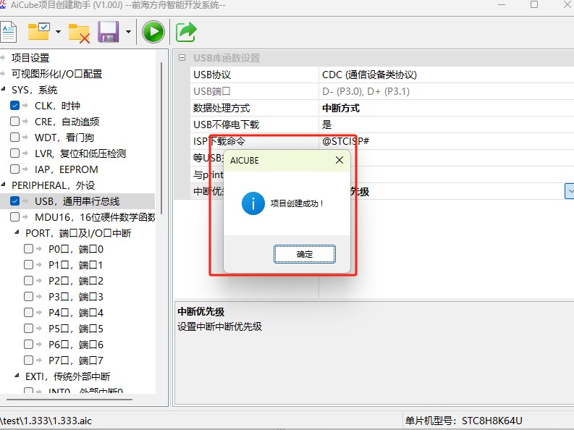Click 数据处理方式 property name
The width and height of the screenshot is (574, 430).
click(221, 108)
